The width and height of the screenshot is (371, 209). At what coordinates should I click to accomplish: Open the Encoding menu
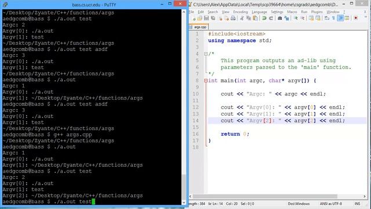(x=241, y=12)
